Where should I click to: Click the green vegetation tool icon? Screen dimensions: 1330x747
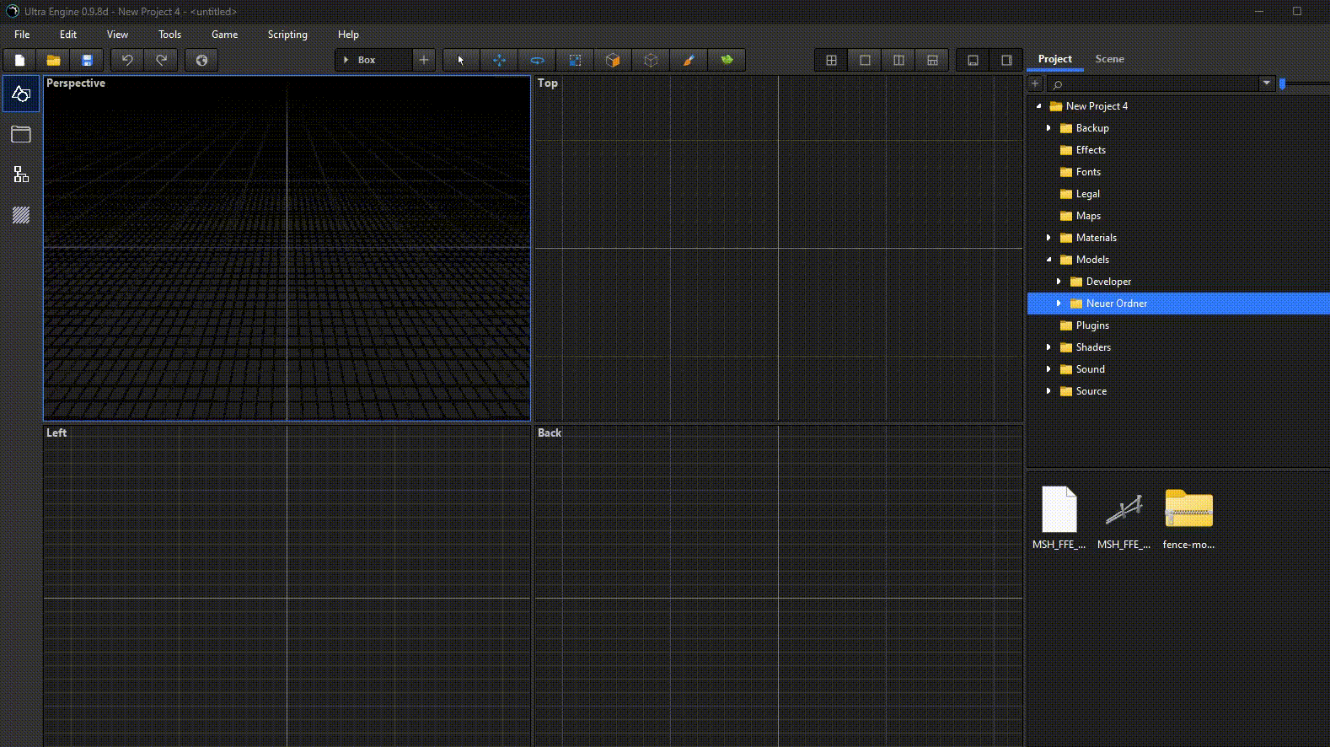727,60
